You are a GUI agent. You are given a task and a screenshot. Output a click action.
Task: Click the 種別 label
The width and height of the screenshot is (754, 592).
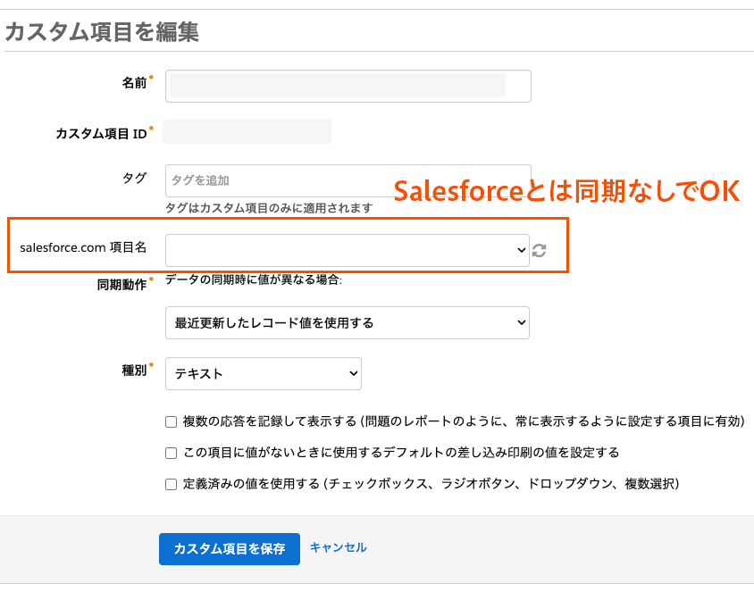coord(134,370)
